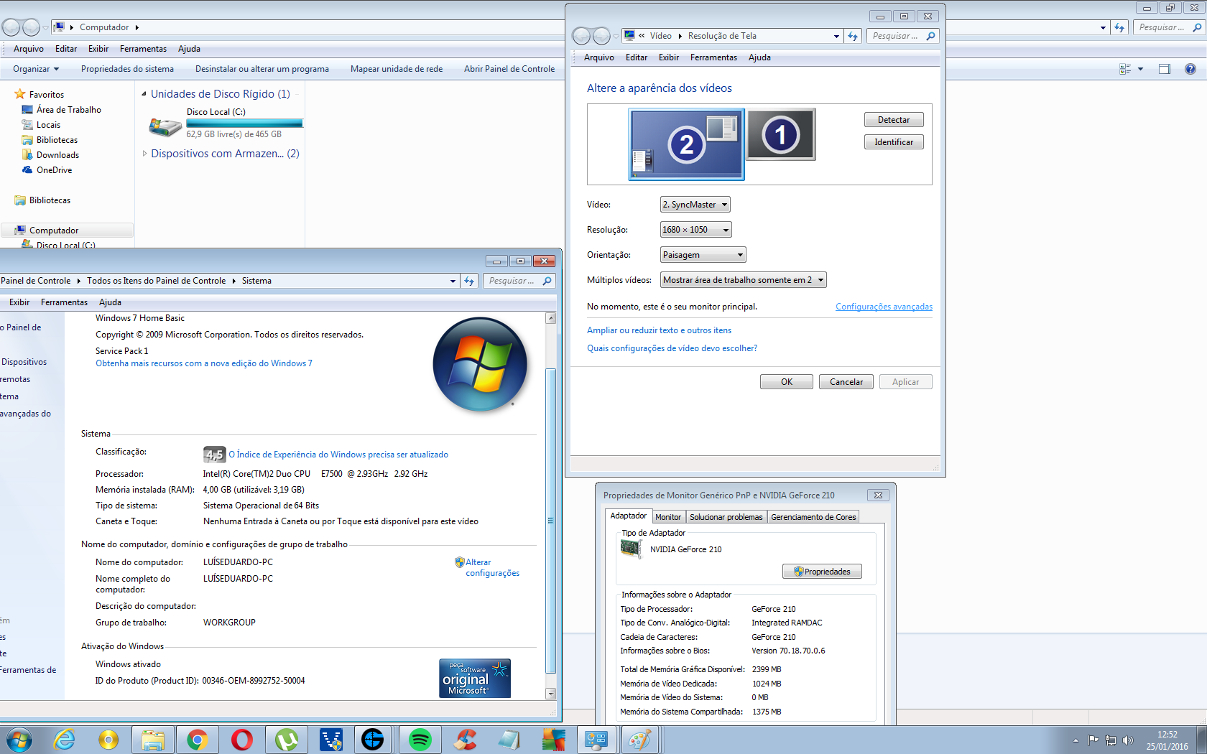Image resolution: width=1207 pixels, height=754 pixels.
Task: Open OneDrive in Favoritos sidebar
Action: coord(54,170)
